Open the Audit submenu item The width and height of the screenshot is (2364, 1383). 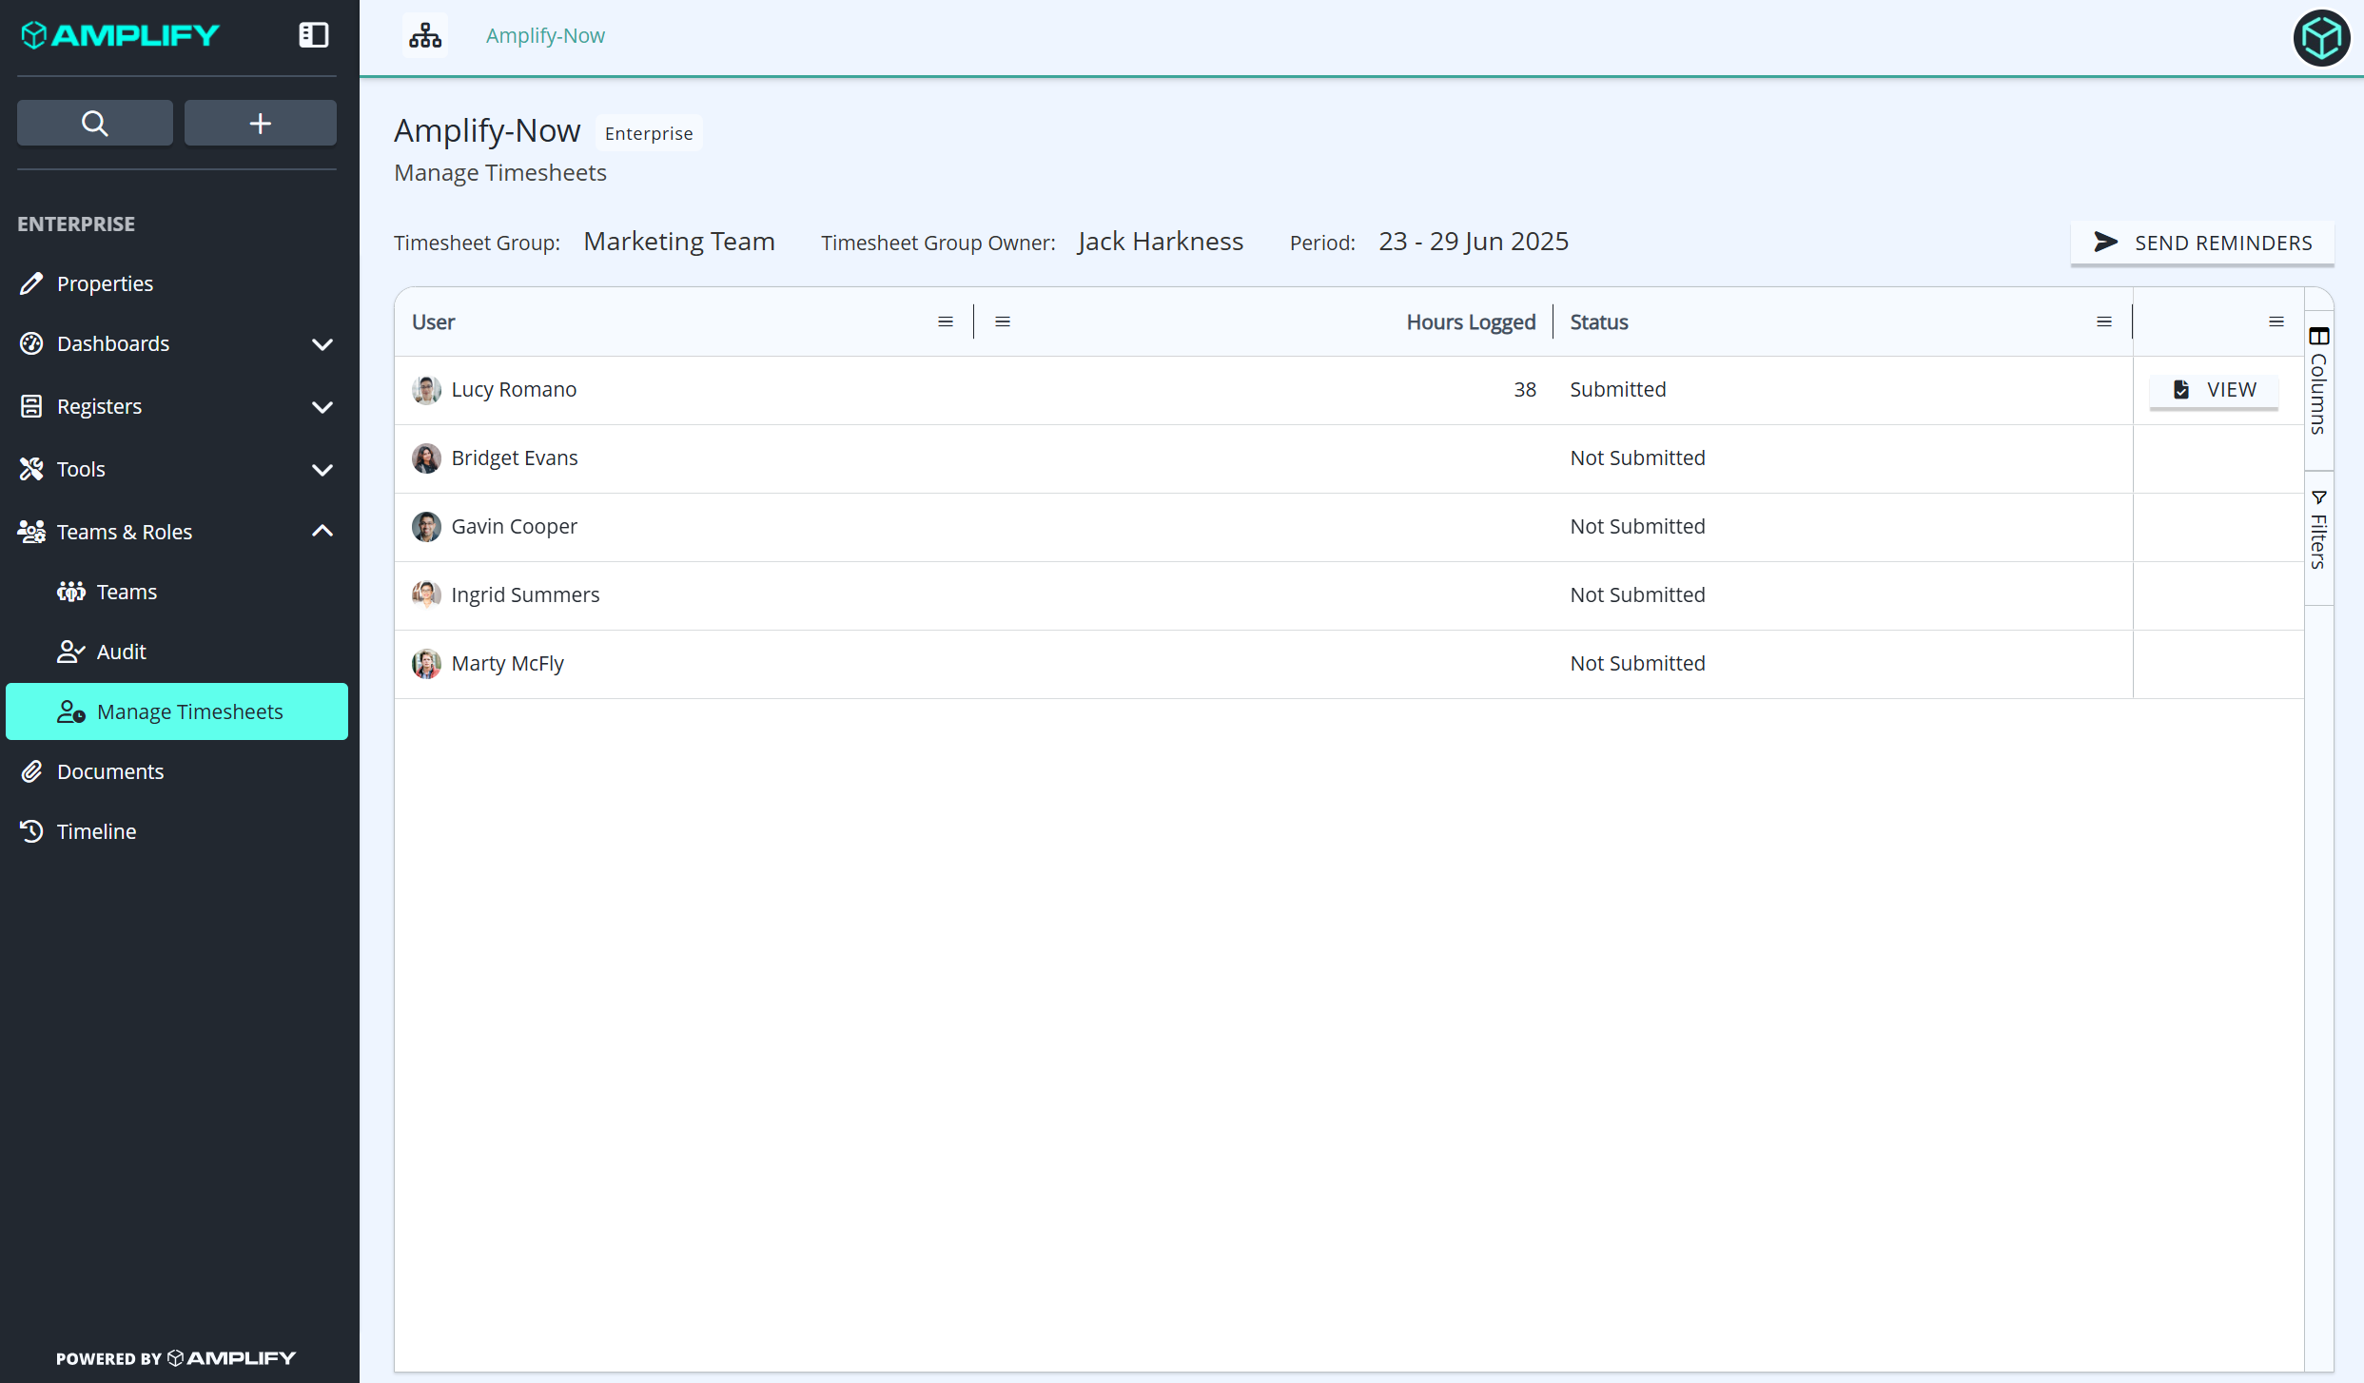[x=177, y=652]
